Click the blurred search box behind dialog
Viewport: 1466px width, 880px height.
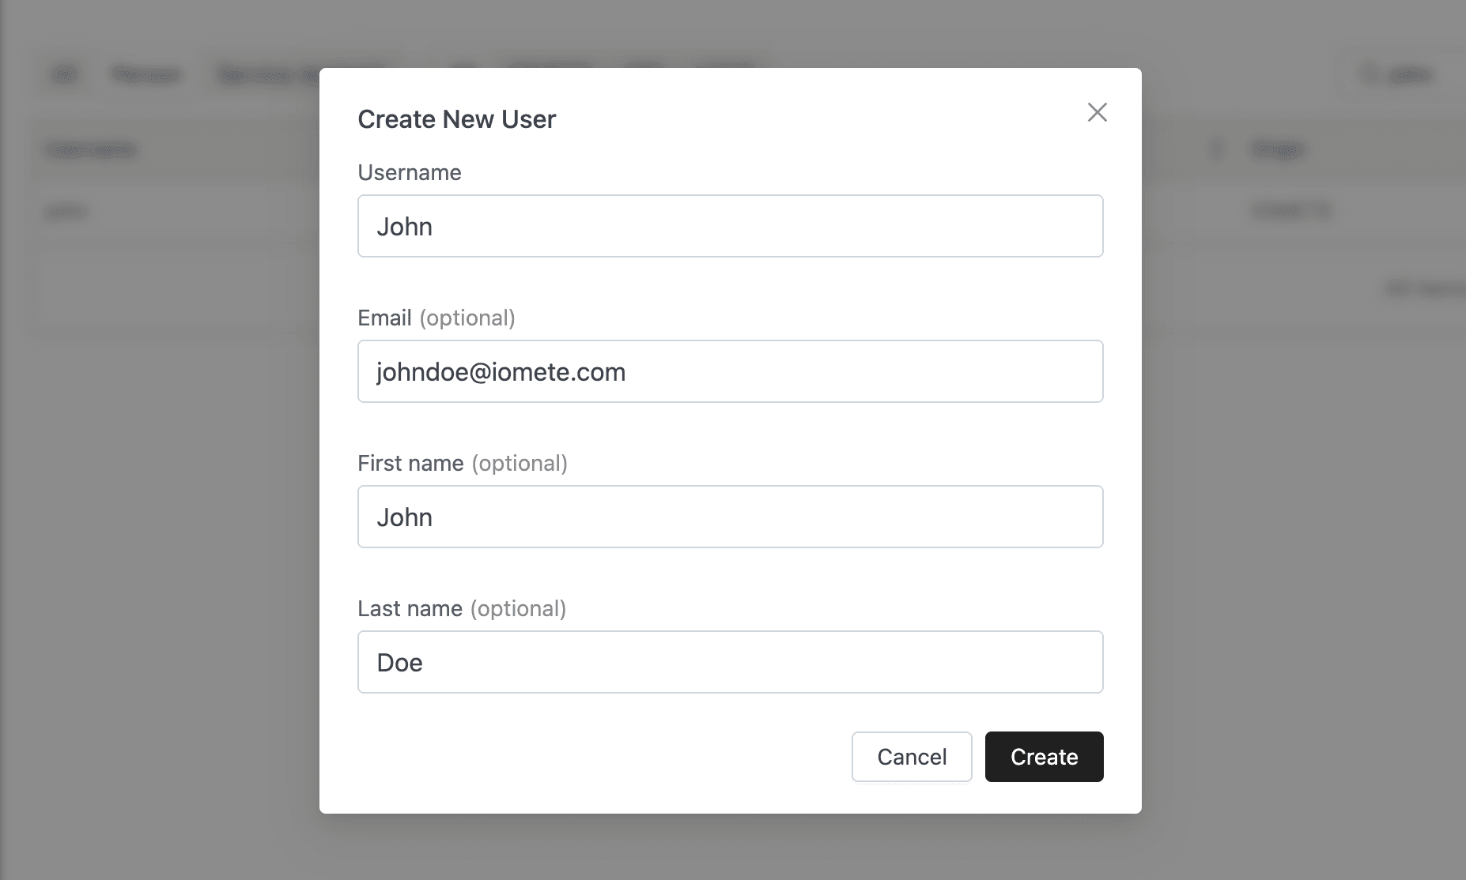[x=1407, y=75]
